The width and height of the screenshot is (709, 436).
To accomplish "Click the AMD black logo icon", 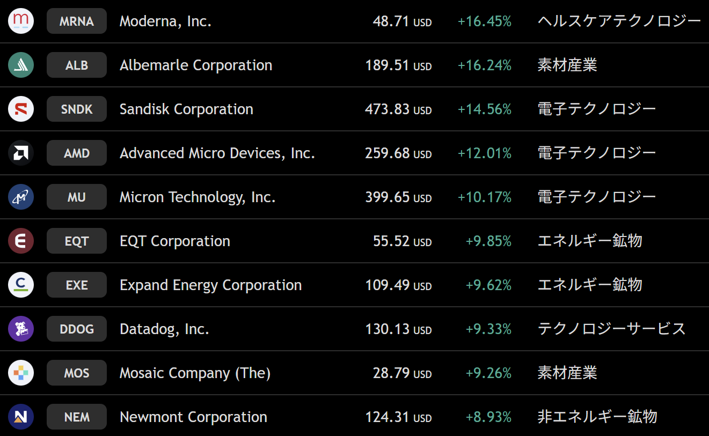I will [21, 153].
